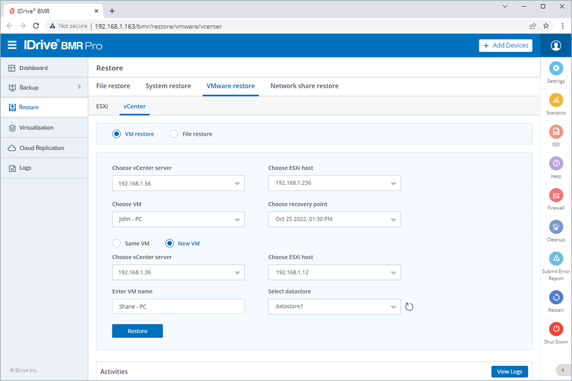Image resolution: width=572 pixels, height=381 pixels.
Task: Refresh the datastore list icon
Action: click(x=409, y=307)
